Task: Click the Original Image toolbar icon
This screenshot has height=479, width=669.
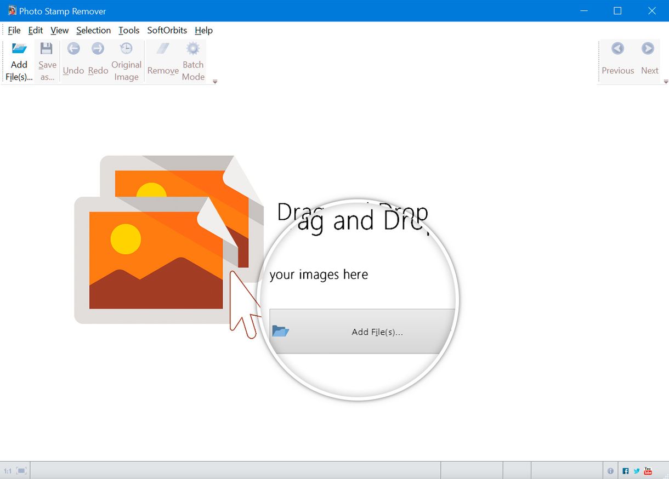Action: pyautogui.click(x=126, y=60)
